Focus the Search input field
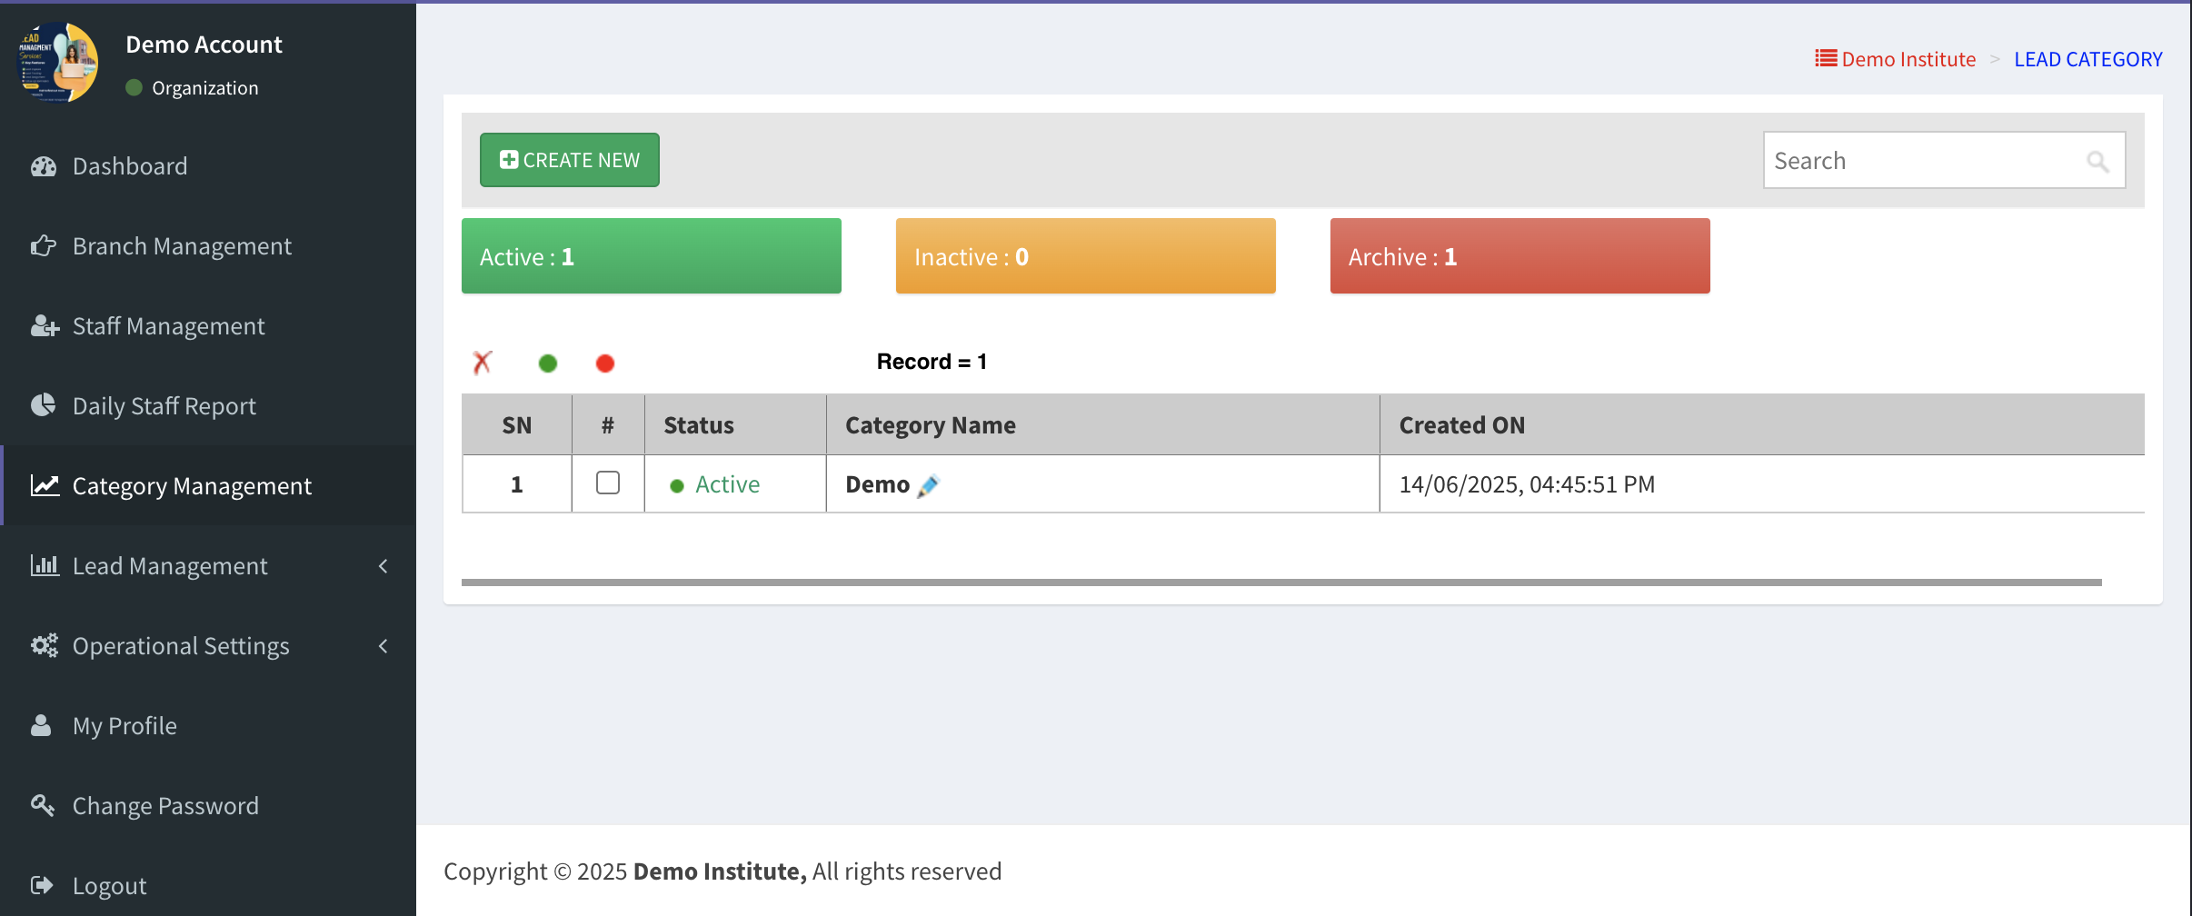Viewport: 2192px width, 916px height. point(1922,161)
